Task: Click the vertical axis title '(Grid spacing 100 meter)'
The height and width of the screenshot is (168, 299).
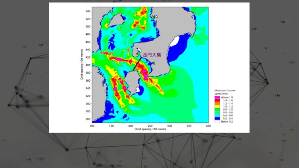Action: [x=82, y=65]
